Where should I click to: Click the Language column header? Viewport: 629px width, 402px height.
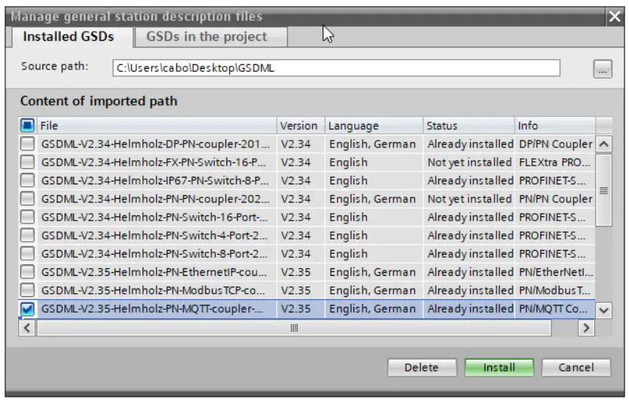[374, 125]
